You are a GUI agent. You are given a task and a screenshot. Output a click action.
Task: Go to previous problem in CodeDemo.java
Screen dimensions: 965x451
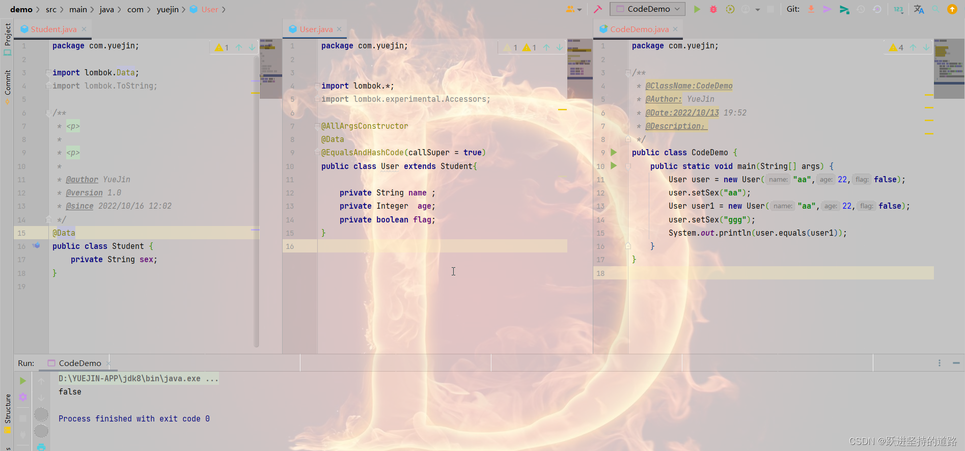(913, 47)
